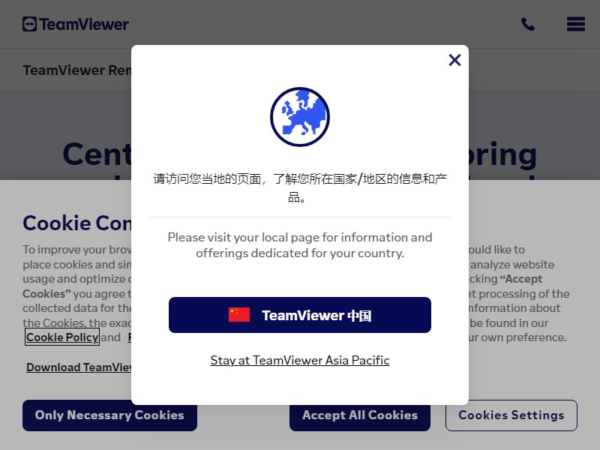Click the globe icon in the dialog
The width and height of the screenshot is (600, 450).
pos(300,117)
